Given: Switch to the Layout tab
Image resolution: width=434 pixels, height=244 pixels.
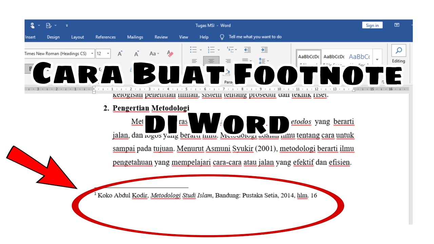Looking at the screenshot, I should tap(78, 37).
